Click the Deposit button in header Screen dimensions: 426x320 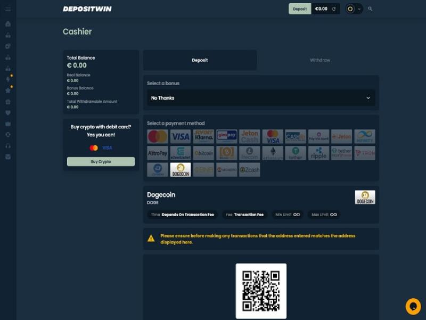(x=300, y=9)
